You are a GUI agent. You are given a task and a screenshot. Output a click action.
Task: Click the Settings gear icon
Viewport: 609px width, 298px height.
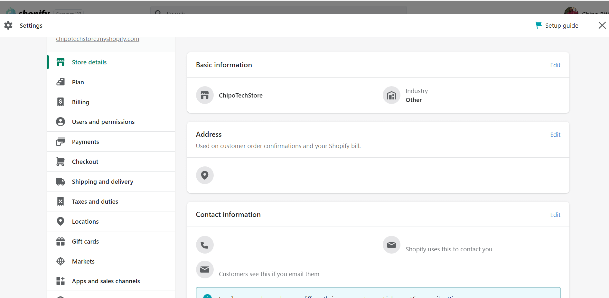8,25
